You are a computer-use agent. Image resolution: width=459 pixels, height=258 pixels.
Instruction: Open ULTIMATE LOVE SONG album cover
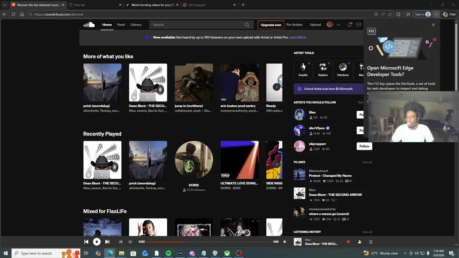[240, 160]
